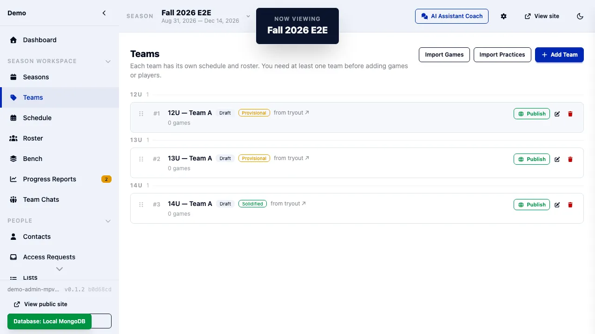This screenshot has width=595, height=334.
Task: Click the sidebar scroll-down chevron
Action: coord(59,269)
